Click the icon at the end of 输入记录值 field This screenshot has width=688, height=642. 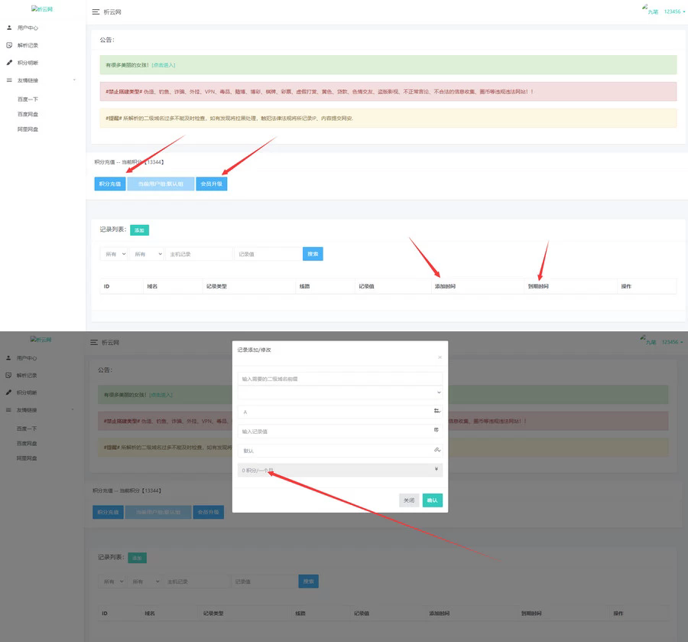[436, 430]
